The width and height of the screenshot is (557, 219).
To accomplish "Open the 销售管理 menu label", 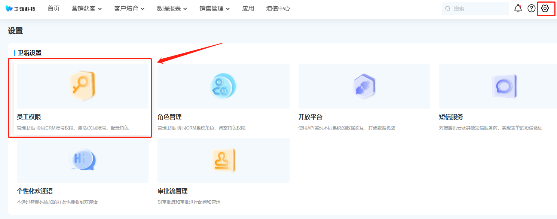I will coord(211,9).
